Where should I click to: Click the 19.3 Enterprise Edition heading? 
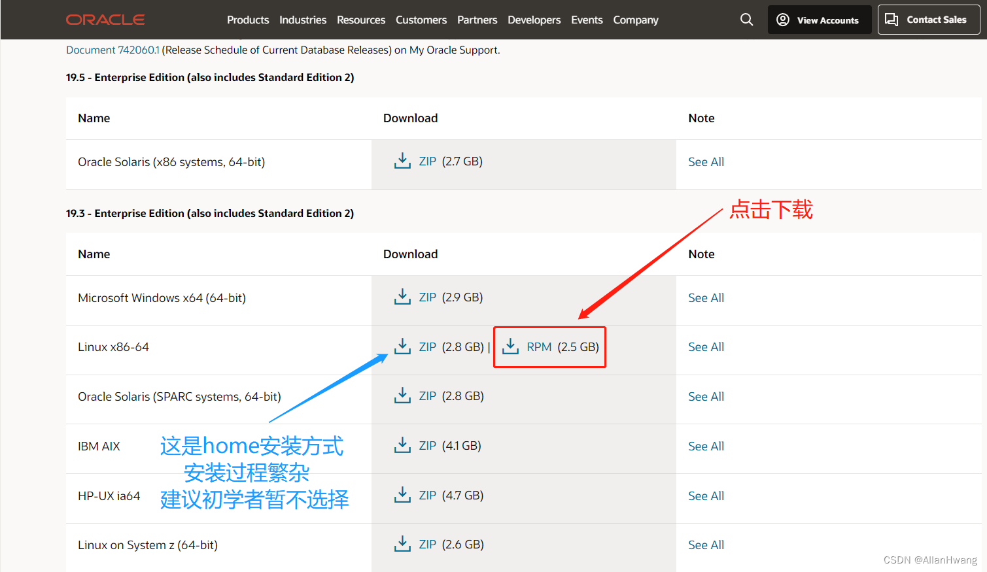pyautogui.click(x=210, y=213)
